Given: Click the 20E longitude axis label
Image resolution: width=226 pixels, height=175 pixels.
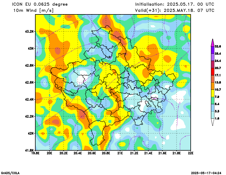Looking at the screenshot, I should click(x=50, y=153).
